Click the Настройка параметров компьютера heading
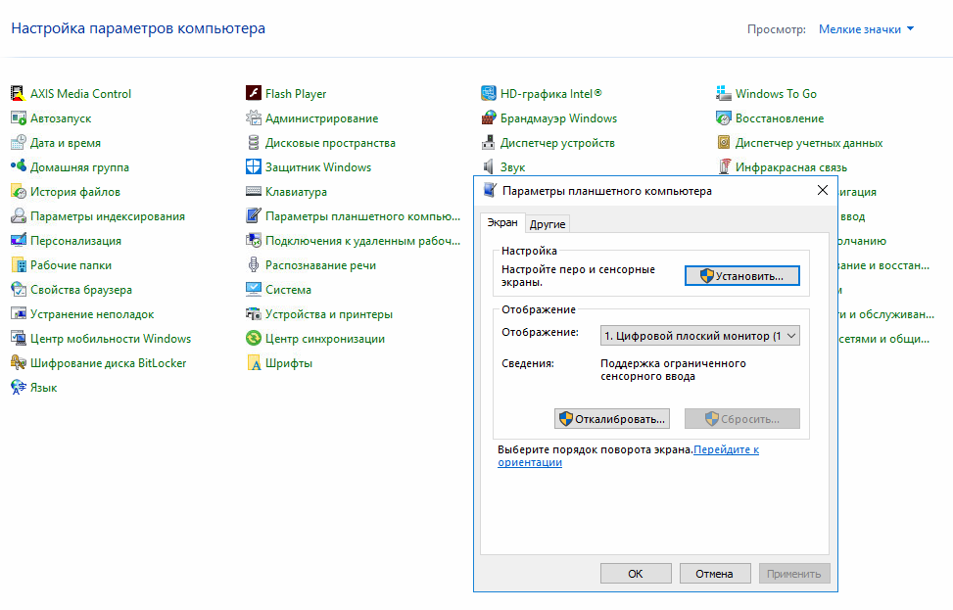 pyautogui.click(x=138, y=28)
